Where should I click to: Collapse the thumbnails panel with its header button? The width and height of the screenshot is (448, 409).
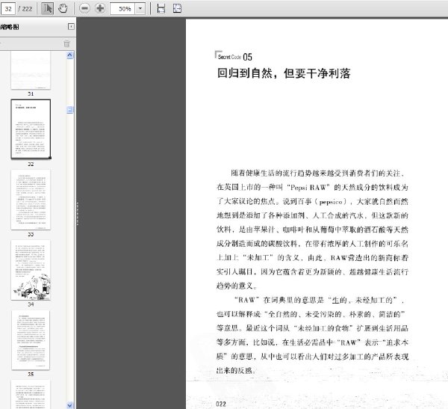(x=71, y=27)
